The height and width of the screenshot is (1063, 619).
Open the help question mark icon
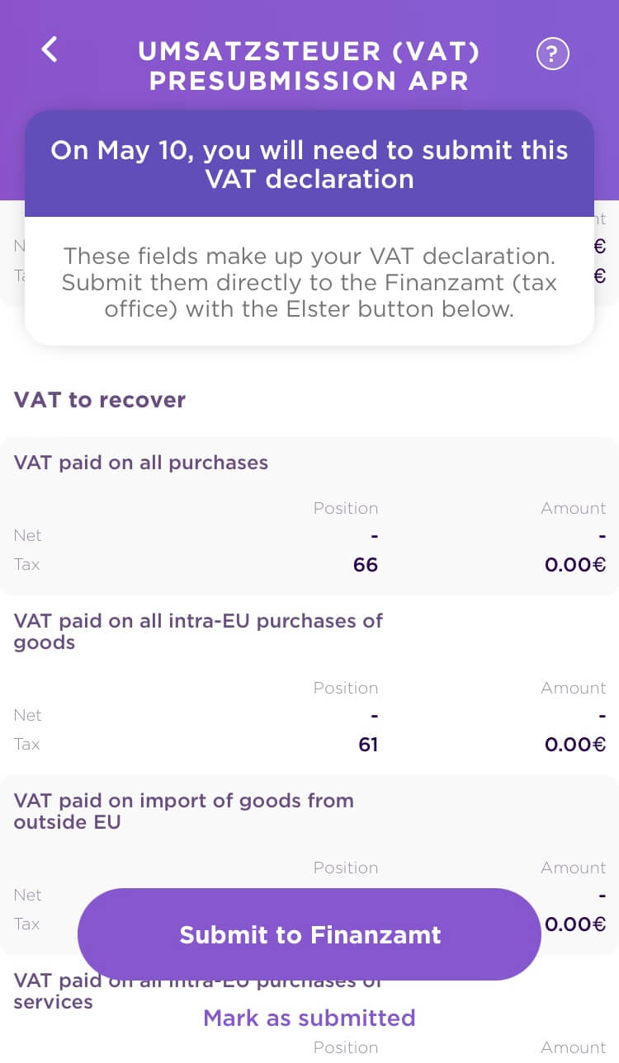pos(552,54)
